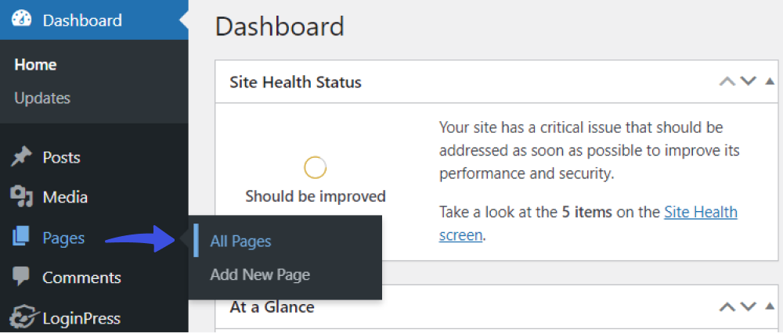Click the Media library icon
Viewport: 783px width, 333px height.
[x=21, y=197]
